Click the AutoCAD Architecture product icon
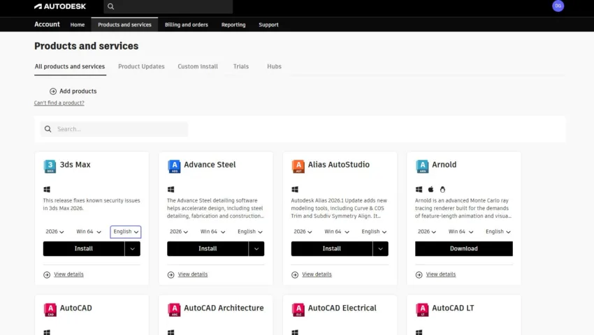 [x=174, y=310]
